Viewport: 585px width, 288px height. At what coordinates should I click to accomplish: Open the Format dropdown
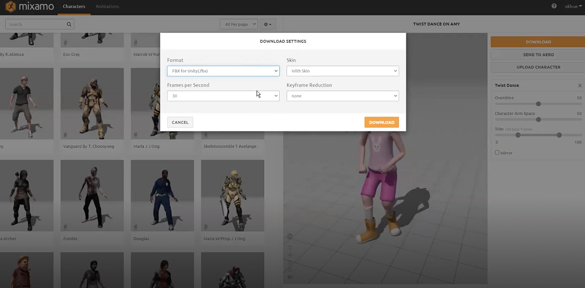223,71
